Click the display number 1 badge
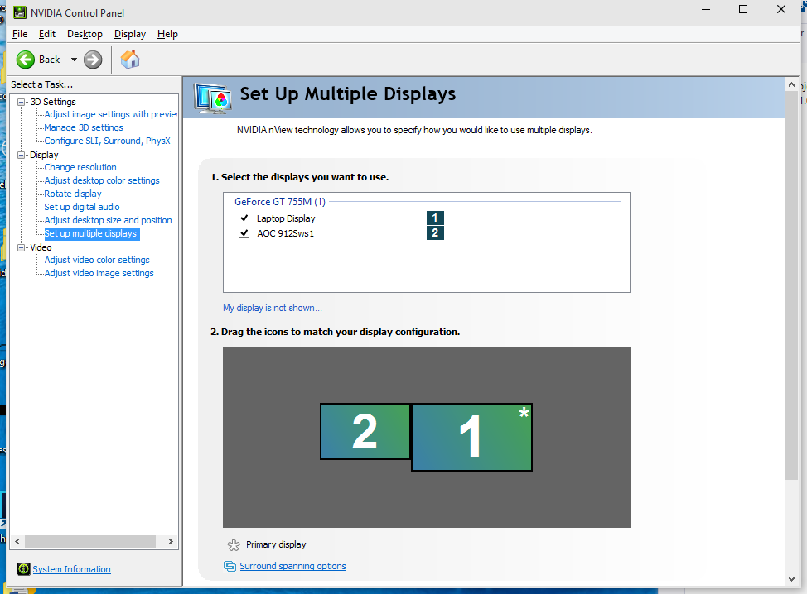807x594 pixels. pos(435,218)
